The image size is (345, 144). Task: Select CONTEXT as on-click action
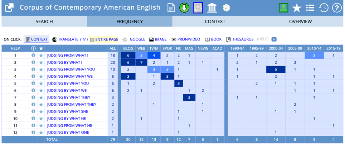pyautogui.click(x=37, y=39)
